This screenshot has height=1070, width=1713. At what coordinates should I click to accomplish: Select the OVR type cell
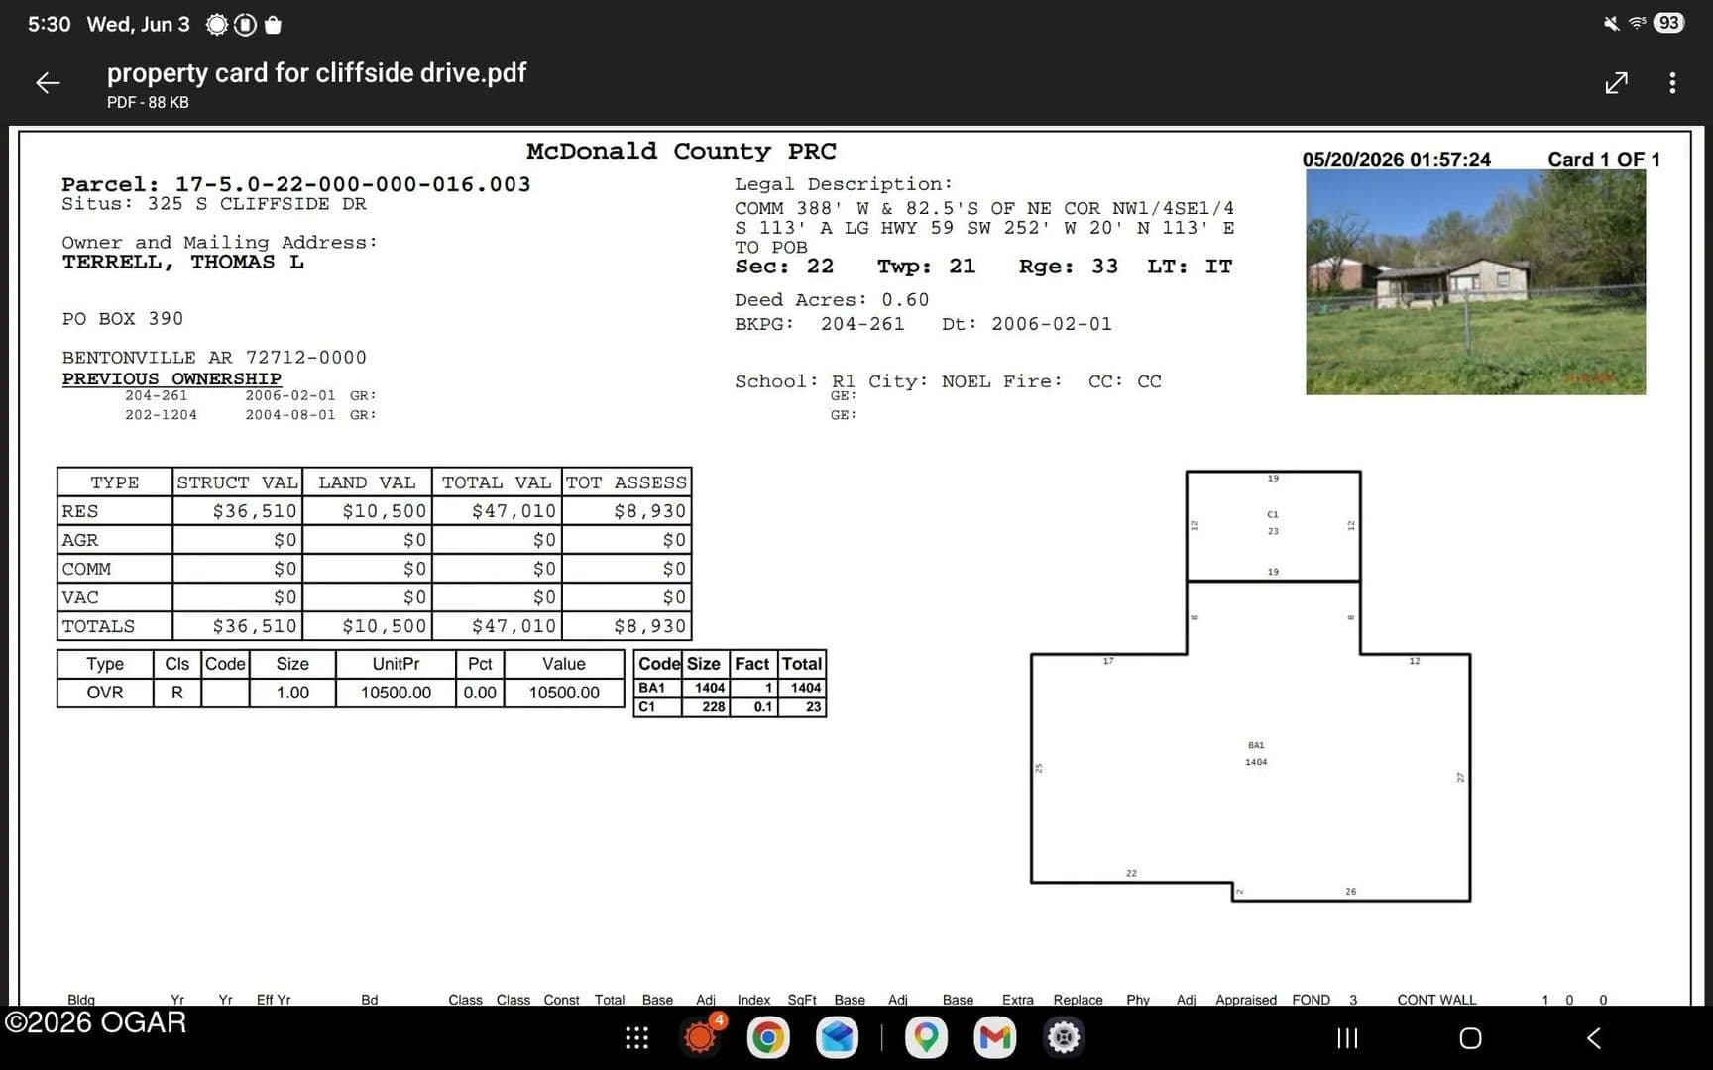click(x=105, y=693)
